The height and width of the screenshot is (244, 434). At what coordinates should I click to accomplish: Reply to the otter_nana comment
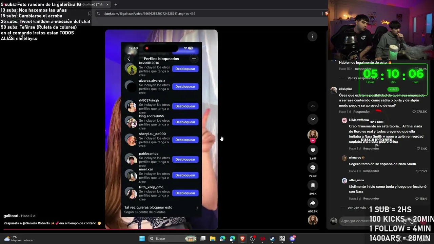(371, 199)
